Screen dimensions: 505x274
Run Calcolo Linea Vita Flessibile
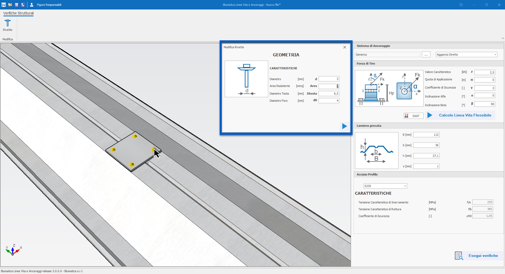tap(460, 115)
